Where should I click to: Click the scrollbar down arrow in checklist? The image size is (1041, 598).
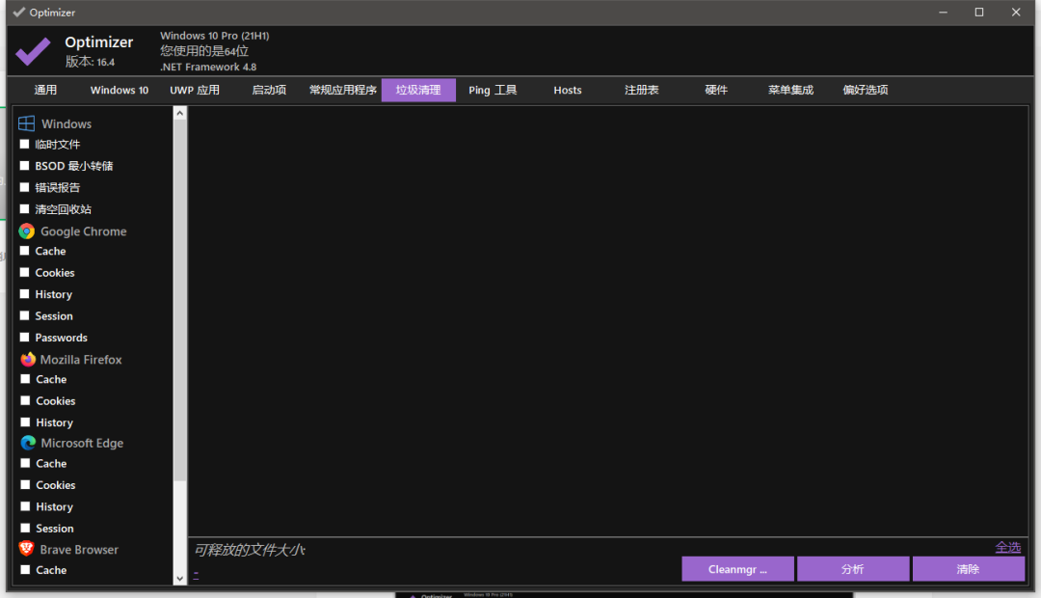tap(180, 579)
